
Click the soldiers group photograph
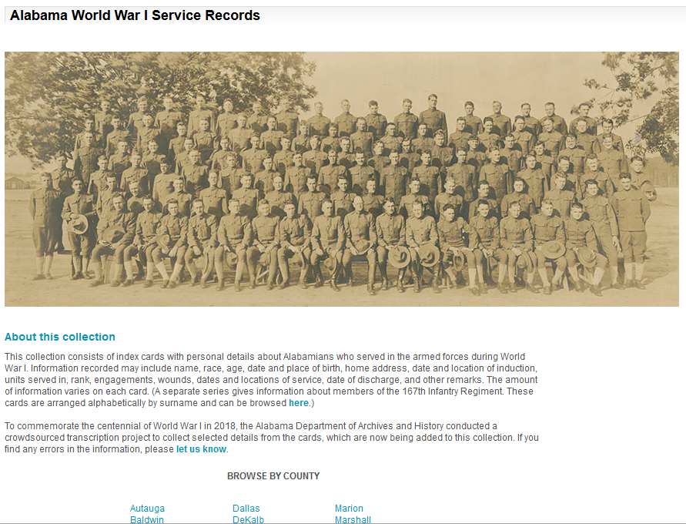[x=342, y=179]
